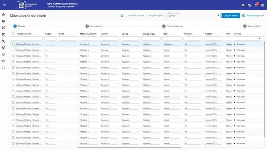Refresh the product table

coord(121,16)
